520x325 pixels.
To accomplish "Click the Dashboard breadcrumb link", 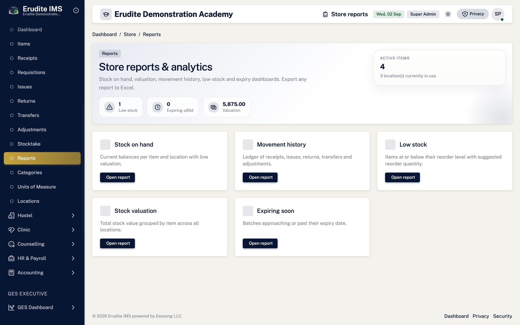I will tap(104, 34).
